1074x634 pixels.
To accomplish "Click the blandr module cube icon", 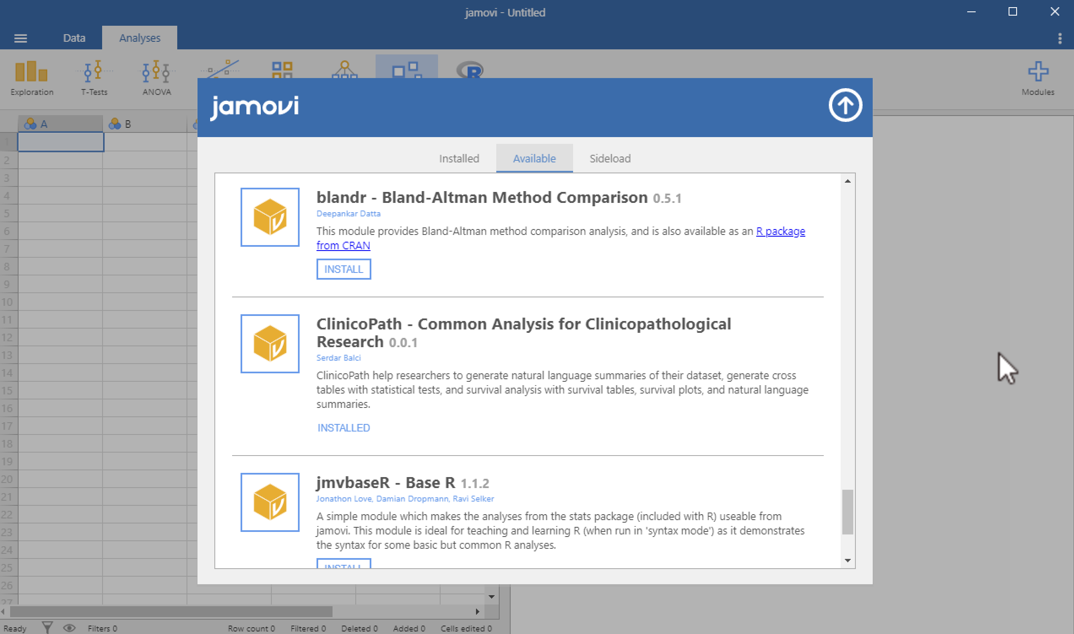I will [x=270, y=217].
